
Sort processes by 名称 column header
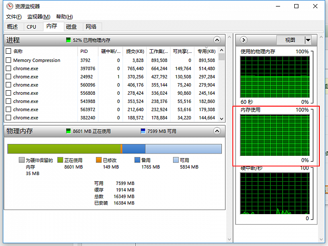coord(45,51)
